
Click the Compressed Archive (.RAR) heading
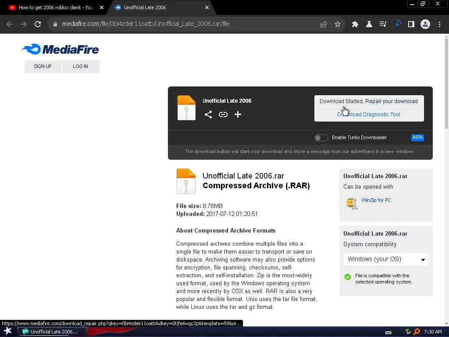point(256,186)
